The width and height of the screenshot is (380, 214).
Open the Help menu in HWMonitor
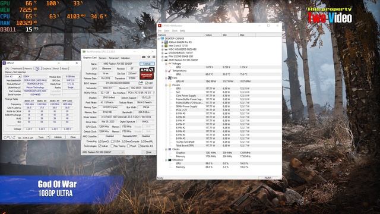[182, 31]
